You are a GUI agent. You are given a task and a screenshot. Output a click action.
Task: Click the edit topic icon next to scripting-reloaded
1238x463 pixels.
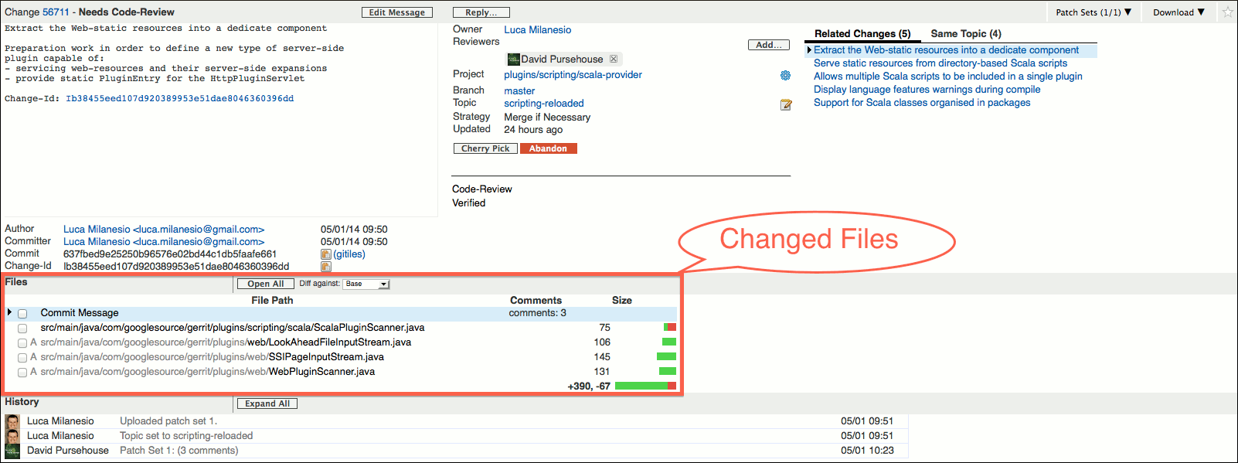coord(785,104)
